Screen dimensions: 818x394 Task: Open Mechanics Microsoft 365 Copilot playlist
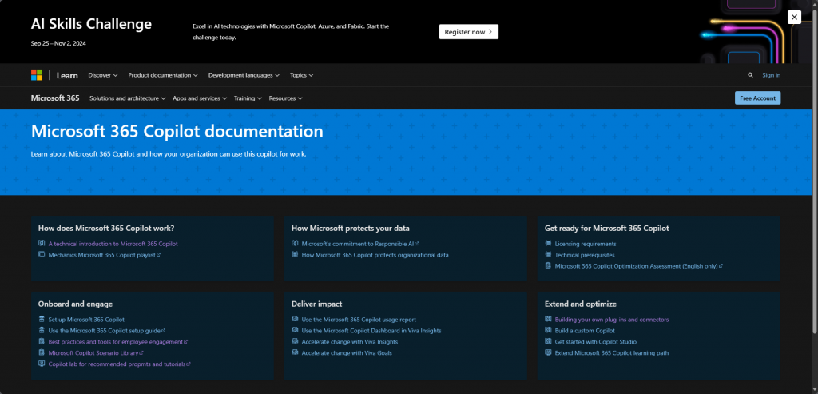point(105,255)
